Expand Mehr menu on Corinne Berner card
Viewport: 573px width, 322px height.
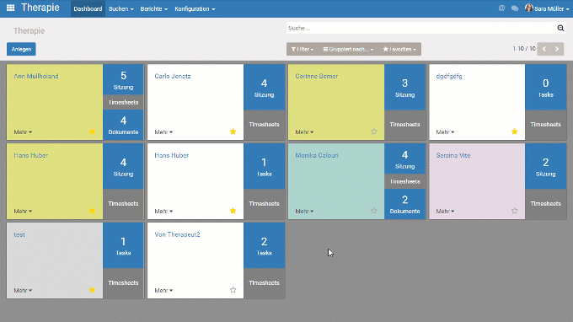click(304, 132)
